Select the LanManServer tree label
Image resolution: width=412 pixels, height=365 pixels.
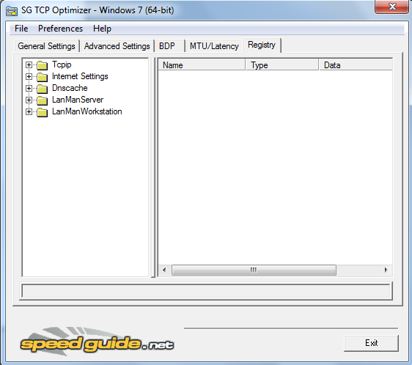[x=78, y=100]
